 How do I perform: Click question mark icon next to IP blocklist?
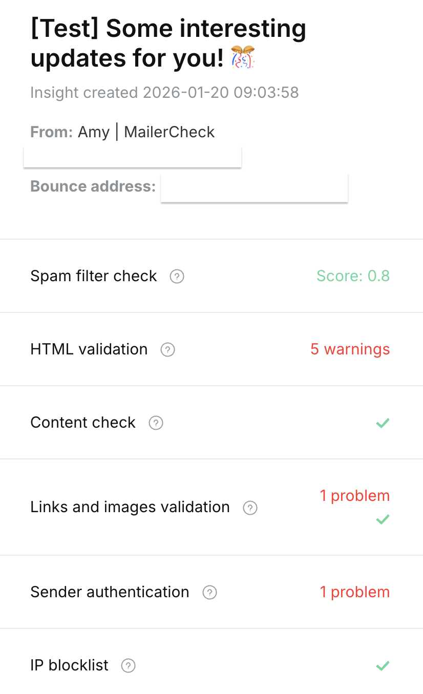tap(128, 666)
